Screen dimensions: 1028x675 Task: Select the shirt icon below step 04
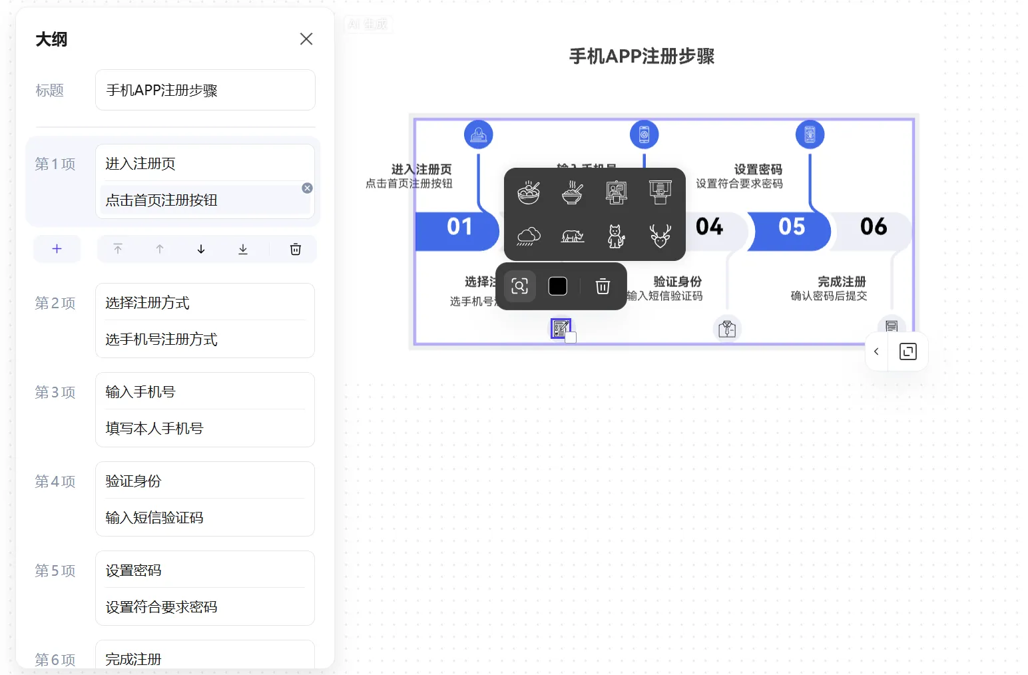(727, 328)
